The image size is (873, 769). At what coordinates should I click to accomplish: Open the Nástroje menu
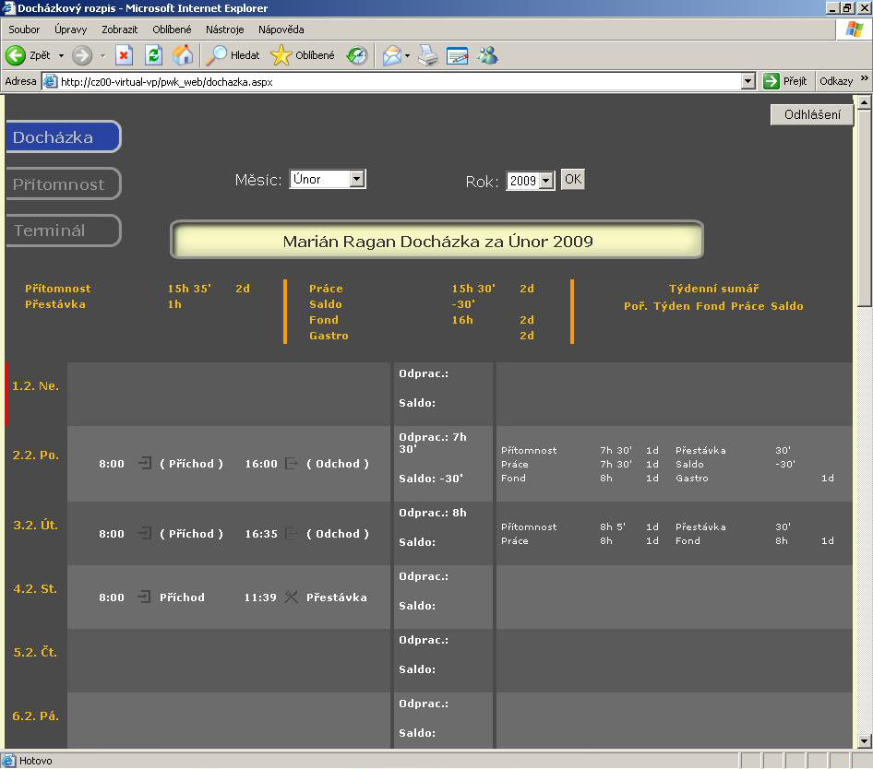point(225,30)
